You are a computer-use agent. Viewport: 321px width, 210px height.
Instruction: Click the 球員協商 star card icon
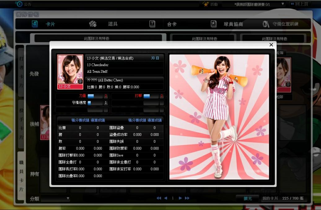click(213, 24)
